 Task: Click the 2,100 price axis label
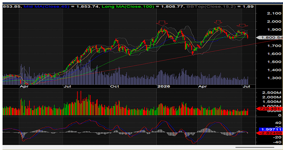click(x=274, y=14)
